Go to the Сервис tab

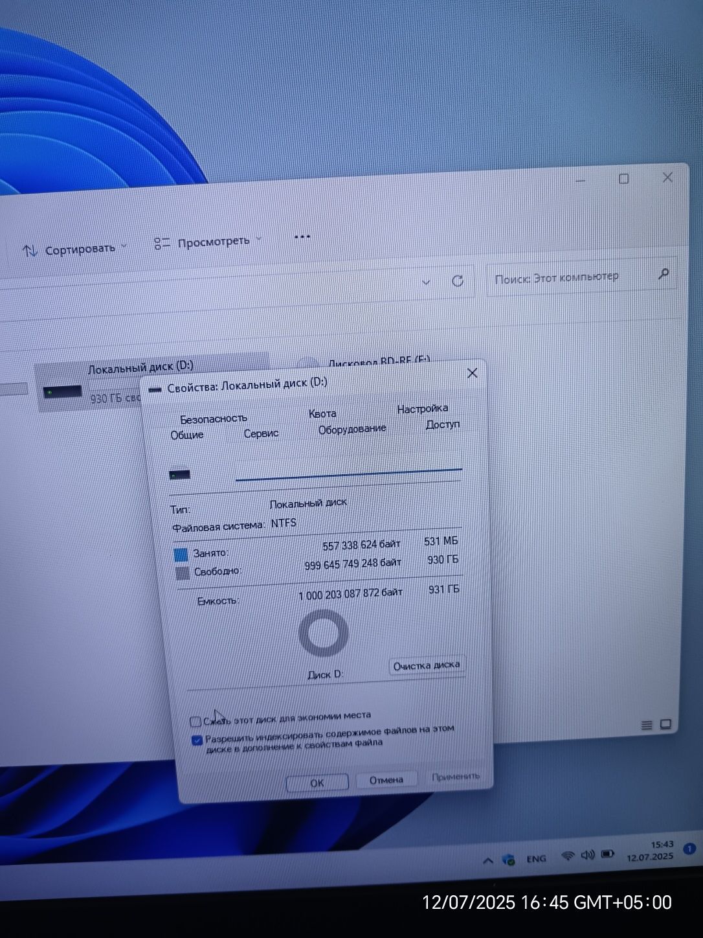[x=261, y=433]
